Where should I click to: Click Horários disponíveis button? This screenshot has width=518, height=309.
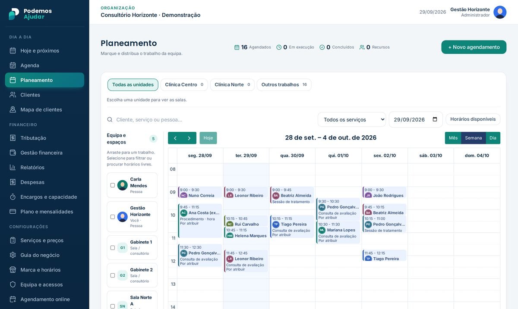tap(473, 119)
